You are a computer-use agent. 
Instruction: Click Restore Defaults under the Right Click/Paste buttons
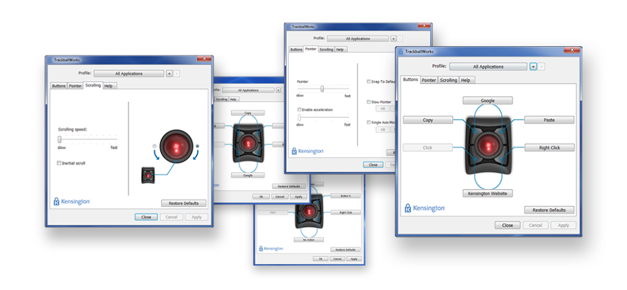(x=549, y=210)
